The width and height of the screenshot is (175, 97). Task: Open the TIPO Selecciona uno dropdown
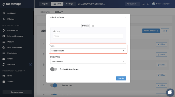click(88, 51)
